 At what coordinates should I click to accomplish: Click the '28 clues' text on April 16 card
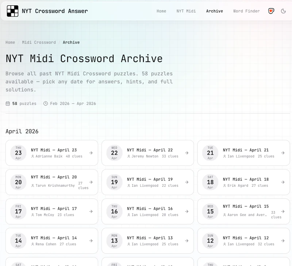tap(170, 215)
